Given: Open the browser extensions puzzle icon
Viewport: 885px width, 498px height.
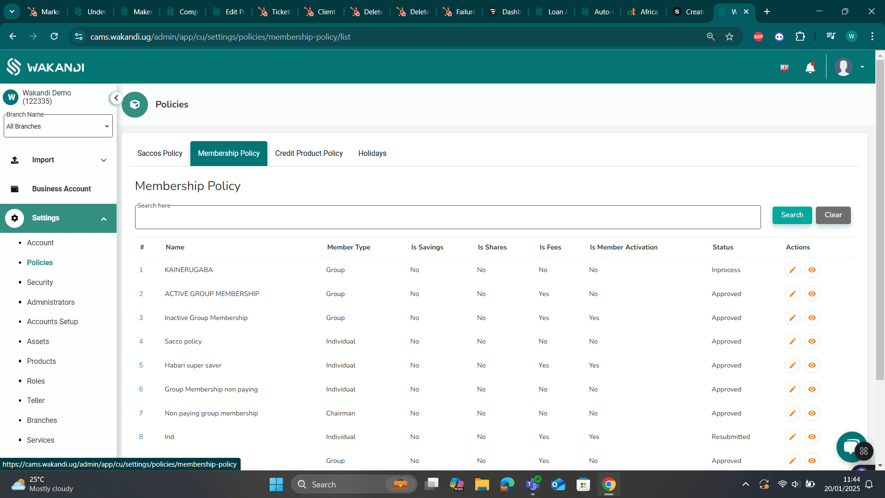Looking at the screenshot, I should (800, 36).
